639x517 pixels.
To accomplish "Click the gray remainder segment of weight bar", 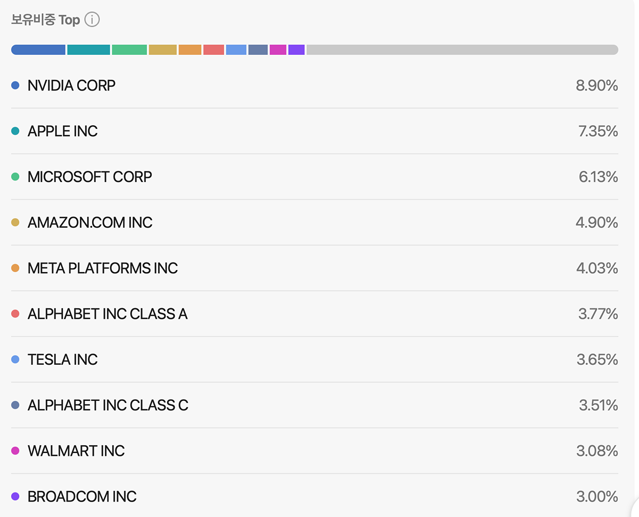I will [x=462, y=50].
